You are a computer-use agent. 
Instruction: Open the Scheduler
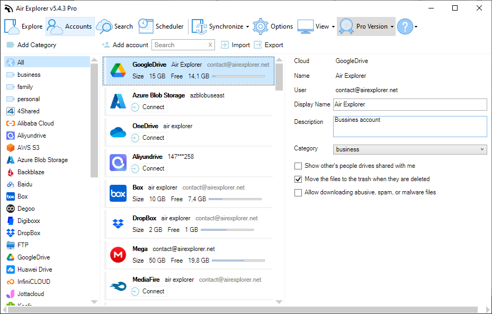[x=161, y=26]
